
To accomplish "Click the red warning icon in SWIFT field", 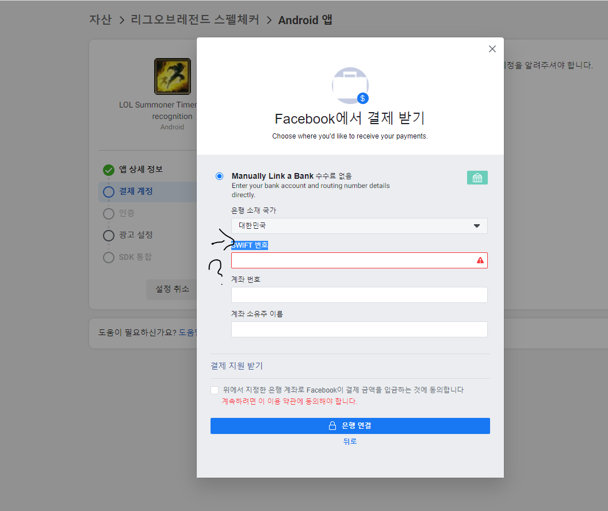I will click(x=480, y=260).
